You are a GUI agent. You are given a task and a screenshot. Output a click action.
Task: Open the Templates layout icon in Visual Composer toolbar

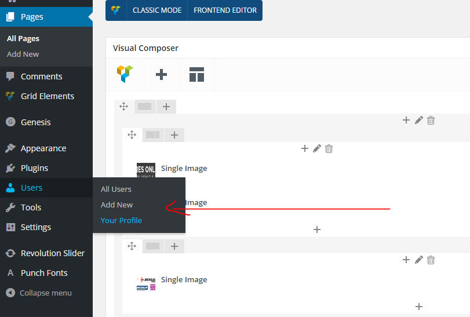196,75
